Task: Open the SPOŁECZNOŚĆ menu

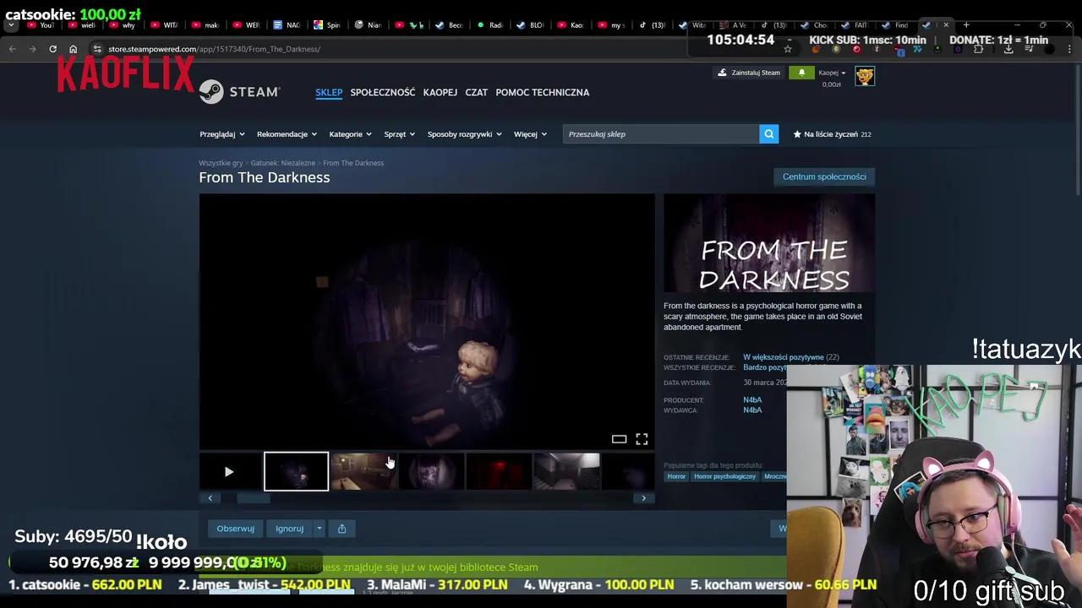Action: click(x=383, y=92)
